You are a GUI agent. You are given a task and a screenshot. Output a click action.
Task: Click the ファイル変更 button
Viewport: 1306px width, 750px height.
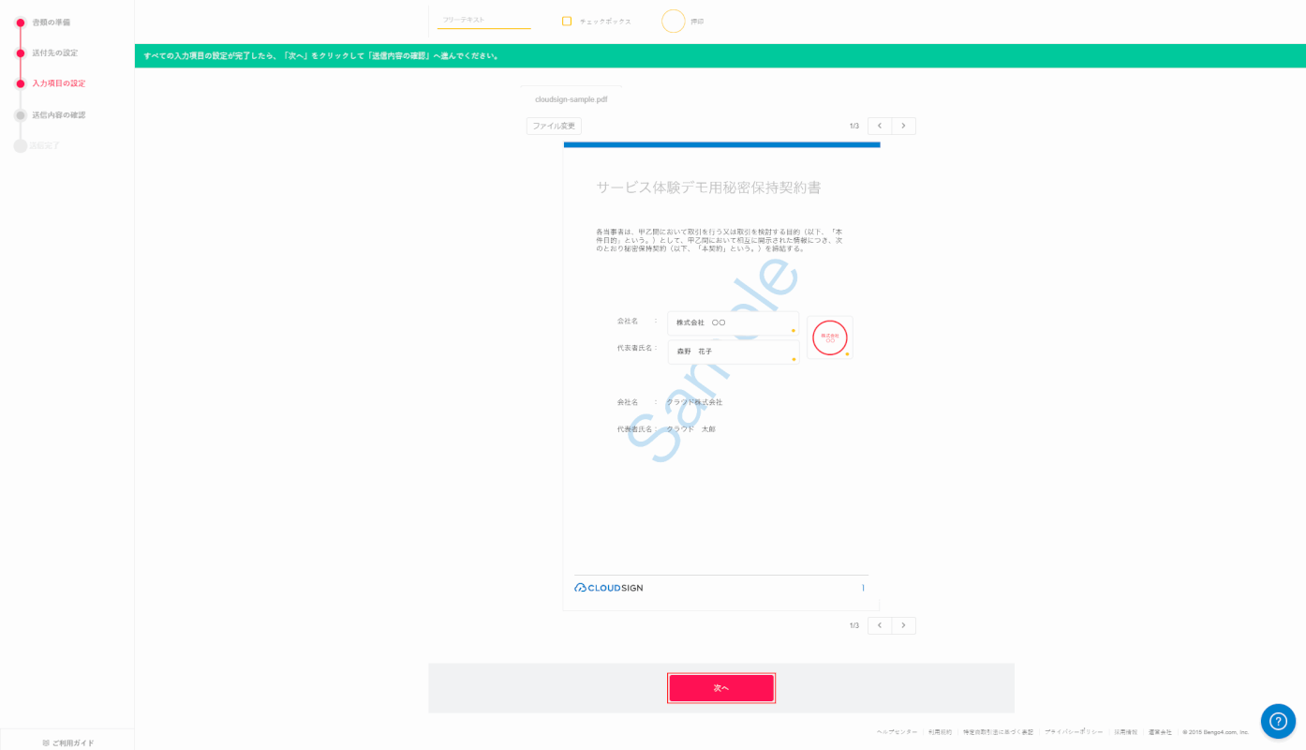tap(553, 124)
